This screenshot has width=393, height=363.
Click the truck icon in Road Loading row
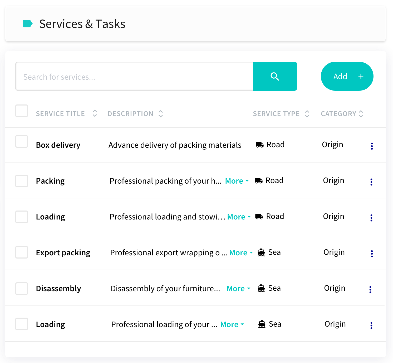coord(259,216)
